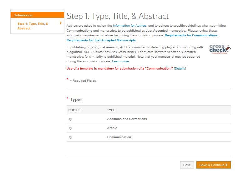Open Requirements for Communications link
The height and width of the screenshot is (171, 238).
coord(191,35)
